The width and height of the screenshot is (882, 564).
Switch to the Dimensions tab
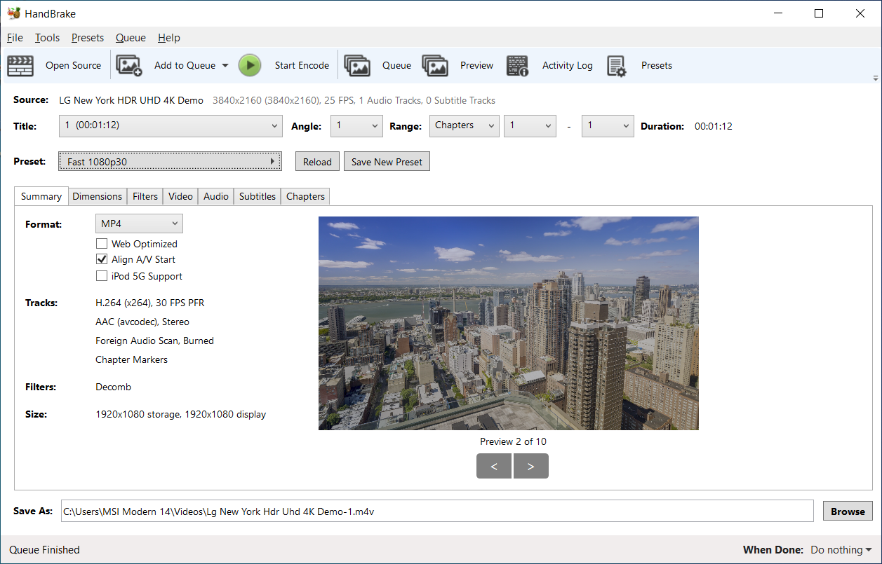[97, 196]
